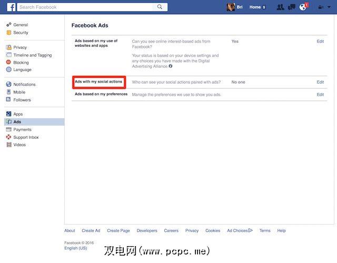This screenshot has height=263, width=337.
Task: Open Bri's profile name link
Action: [x=240, y=7]
